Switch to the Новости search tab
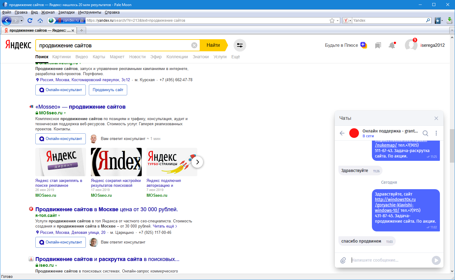Image resolution: width=455 pixels, height=280 pixels. point(137,57)
